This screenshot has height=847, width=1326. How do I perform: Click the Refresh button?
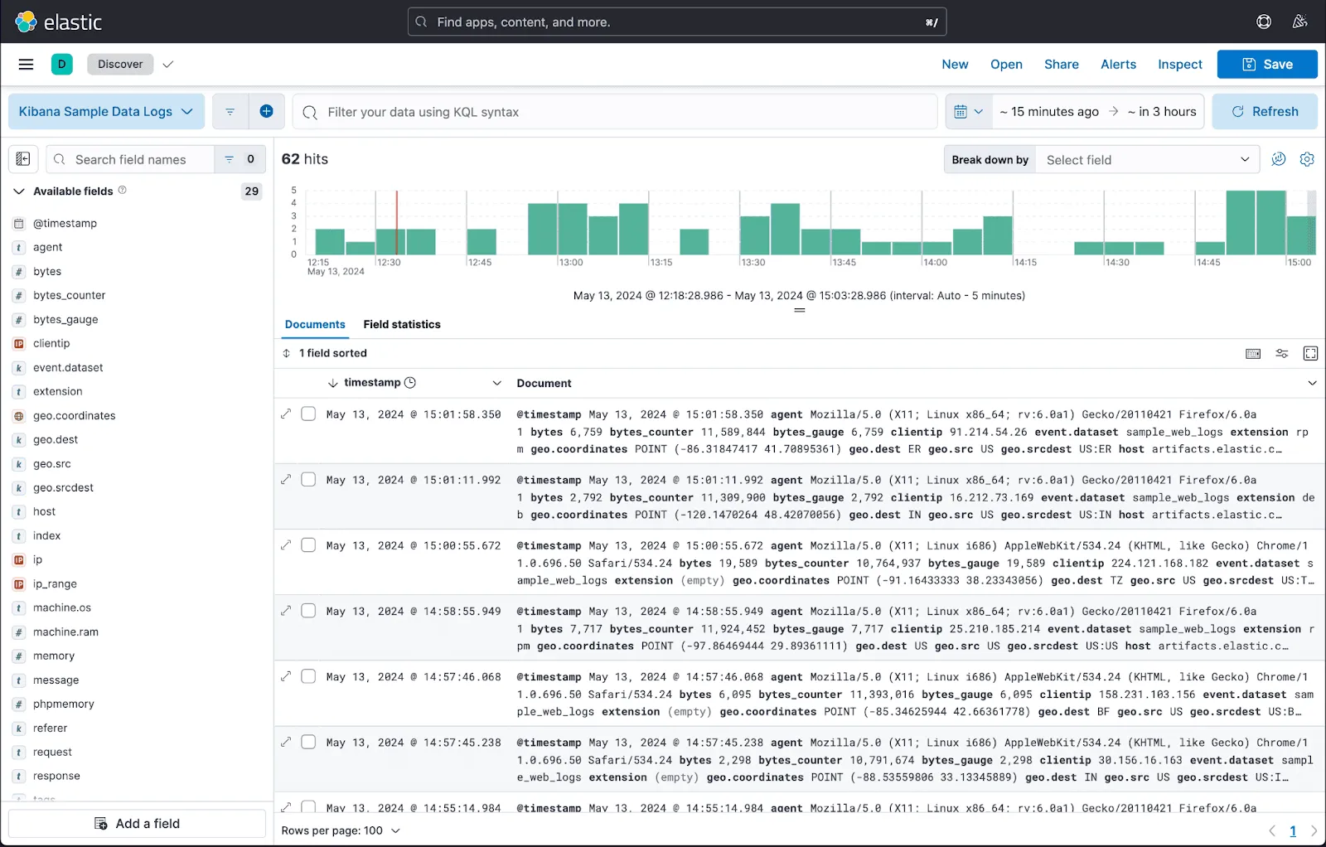1265,111
